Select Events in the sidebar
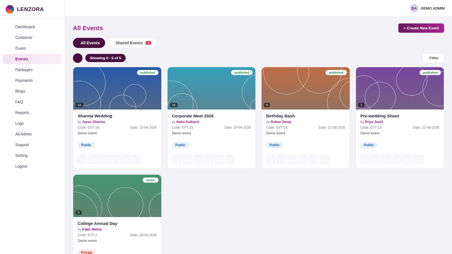The image size is (452, 254). [32, 59]
